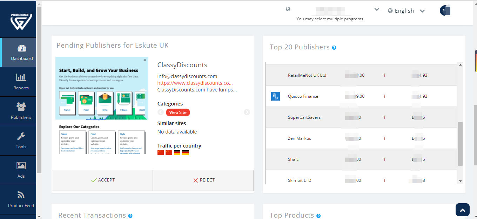Click the last Germany flag icon
The height and width of the screenshot is (219, 477).
pos(185,152)
